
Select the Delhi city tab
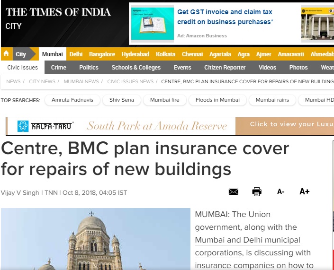(76, 54)
